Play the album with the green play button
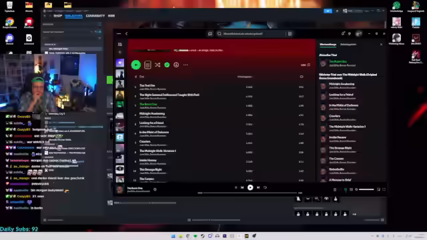427x240 pixels. click(x=136, y=65)
